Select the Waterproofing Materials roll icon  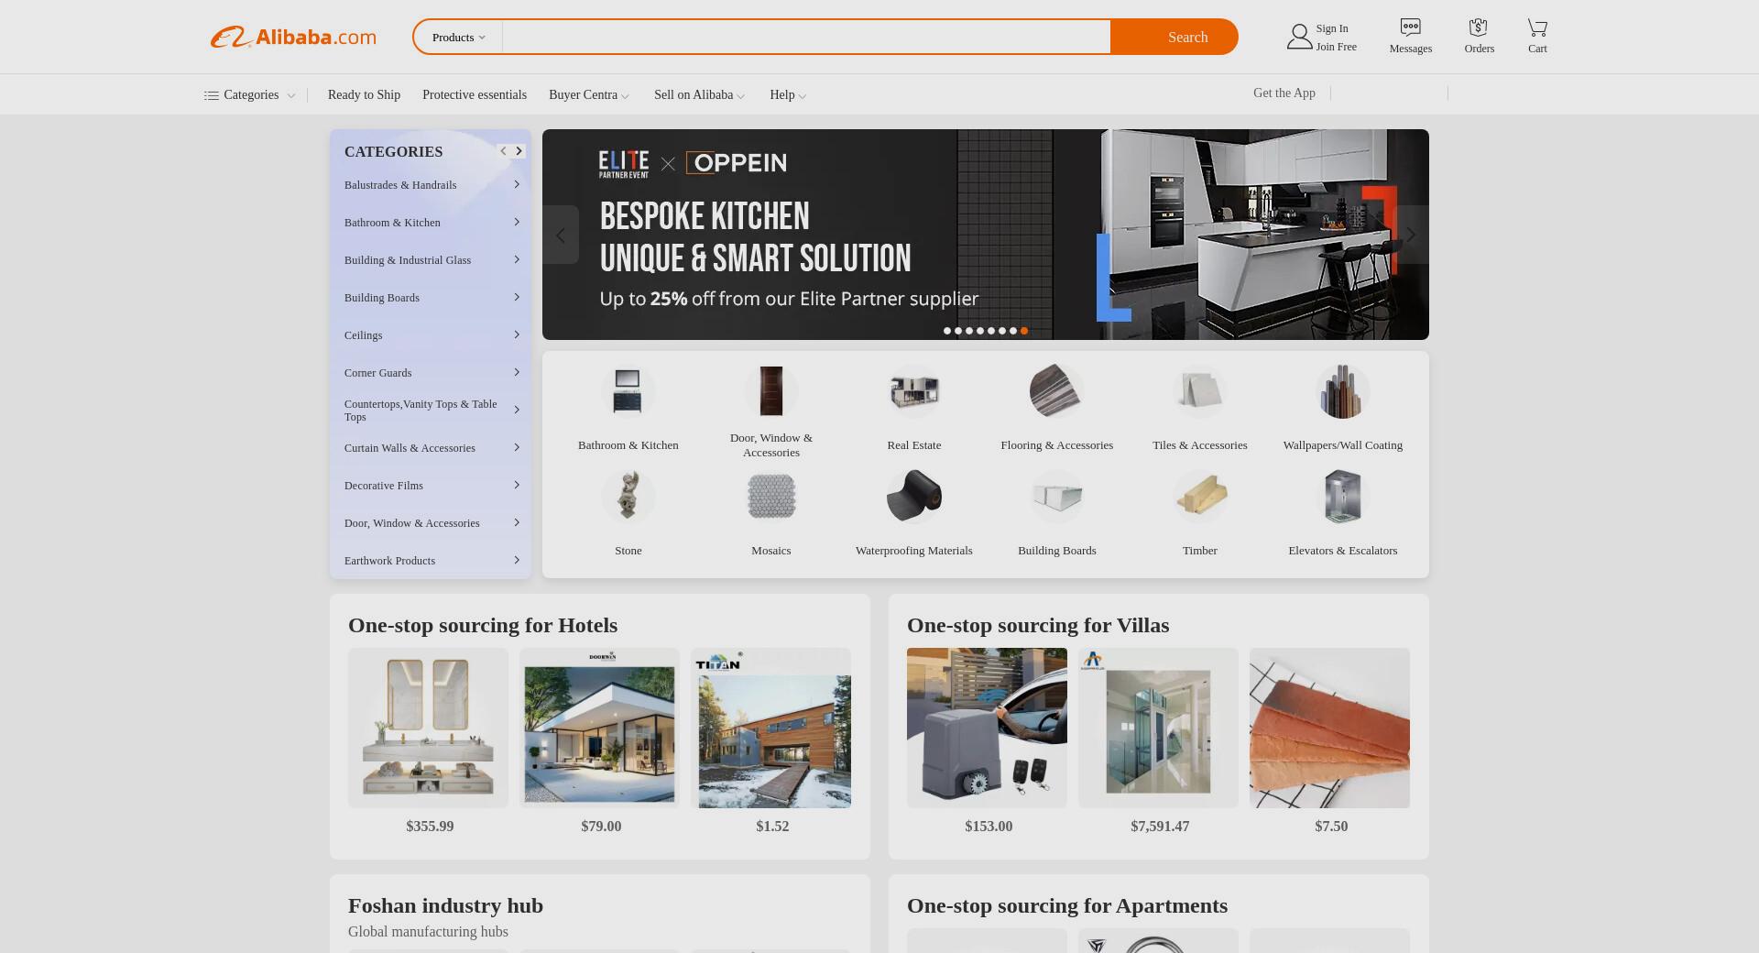[x=913, y=497]
